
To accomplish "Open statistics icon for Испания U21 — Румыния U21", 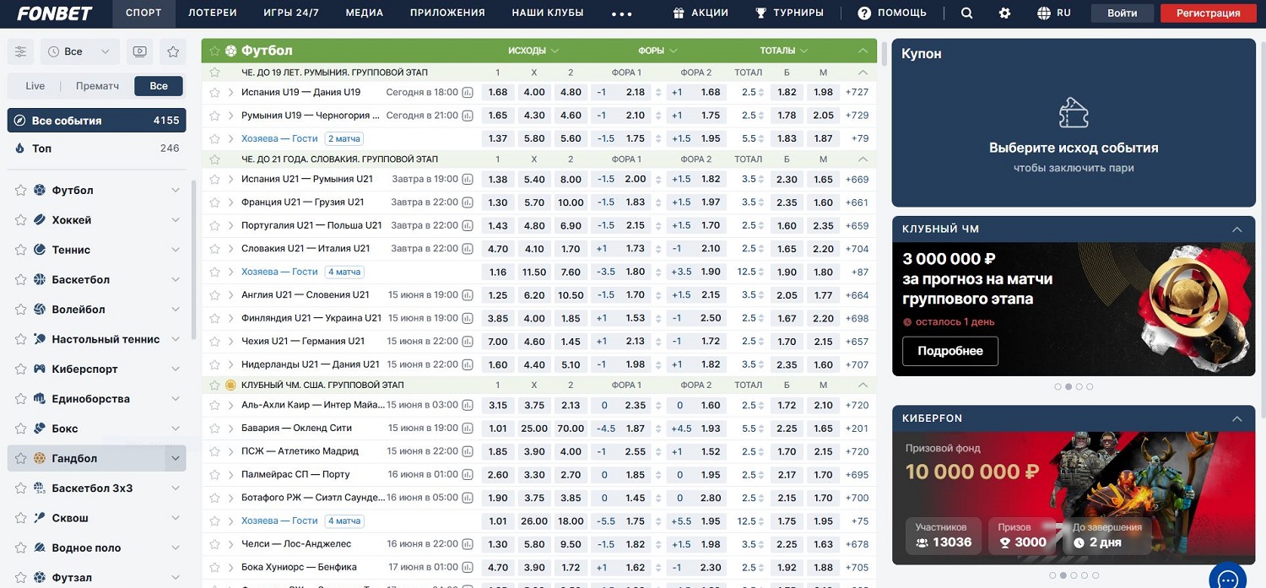I will (x=468, y=180).
